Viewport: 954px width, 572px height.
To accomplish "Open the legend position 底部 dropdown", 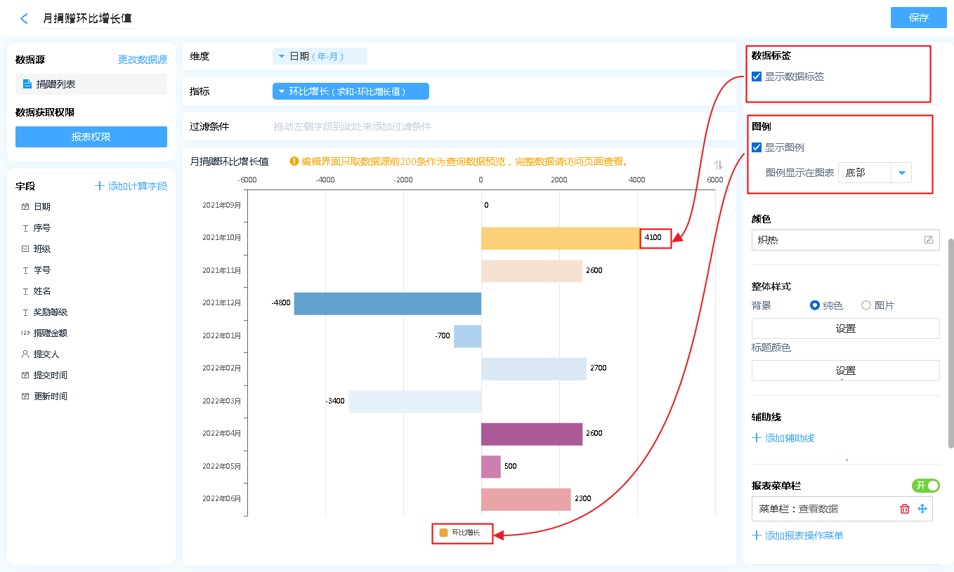I will point(901,173).
